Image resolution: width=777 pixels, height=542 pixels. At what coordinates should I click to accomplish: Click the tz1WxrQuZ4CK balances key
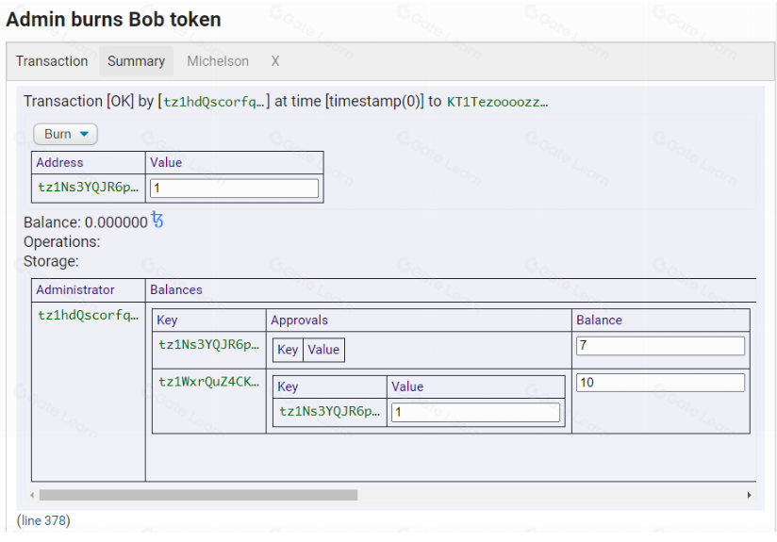coord(208,382)
